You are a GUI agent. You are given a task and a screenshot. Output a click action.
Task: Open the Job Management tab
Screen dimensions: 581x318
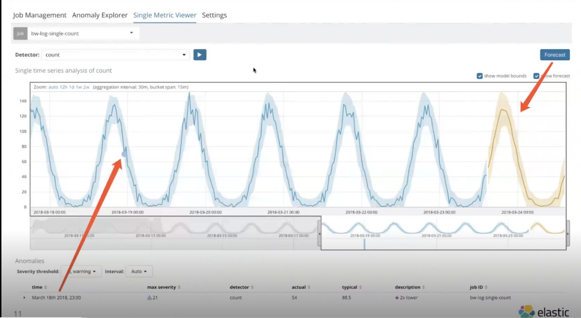click(x=40, y=15)
